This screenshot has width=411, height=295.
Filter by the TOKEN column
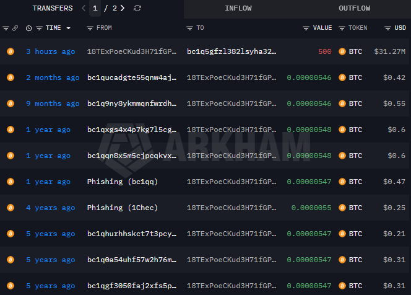point(342,28)
